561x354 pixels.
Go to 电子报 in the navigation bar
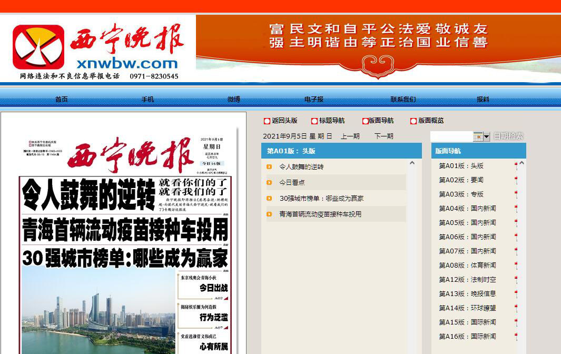314,100
